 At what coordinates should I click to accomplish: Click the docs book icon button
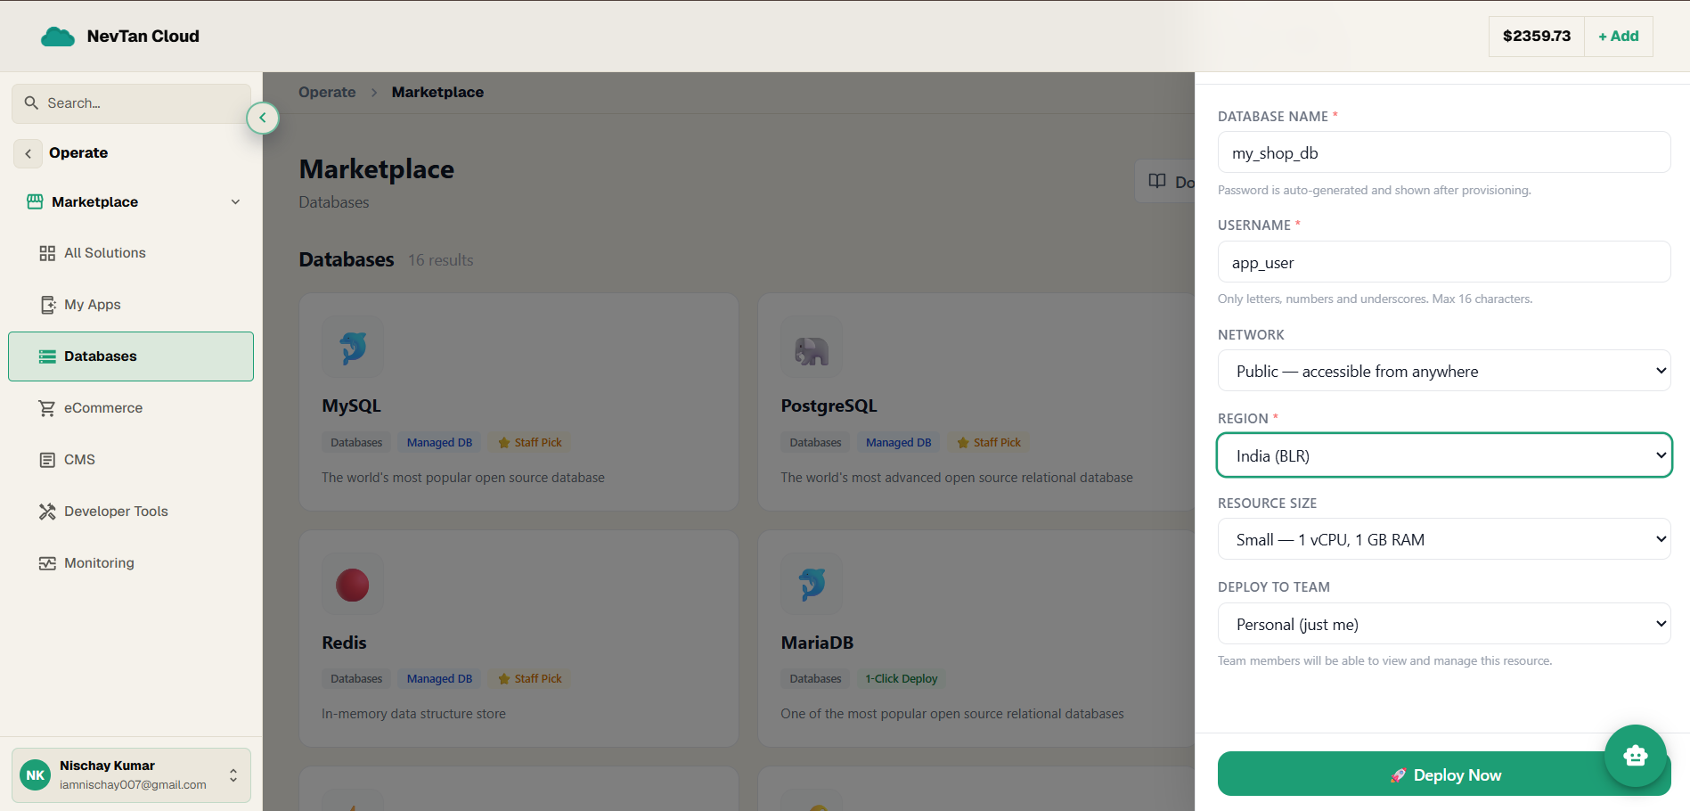point(1157,181)
